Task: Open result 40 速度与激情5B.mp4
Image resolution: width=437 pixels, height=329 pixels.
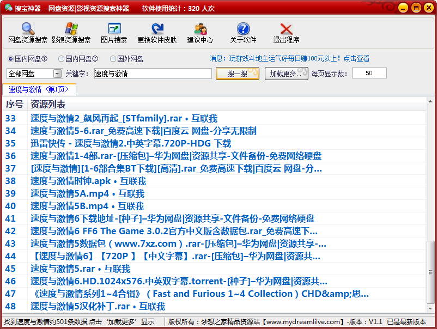Action: [87, 206]
